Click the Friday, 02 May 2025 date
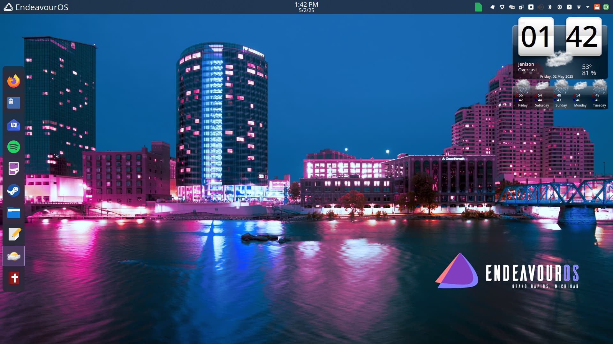Image resolution: width=613 pixels, height=344 pixels. tap(556, 76)
